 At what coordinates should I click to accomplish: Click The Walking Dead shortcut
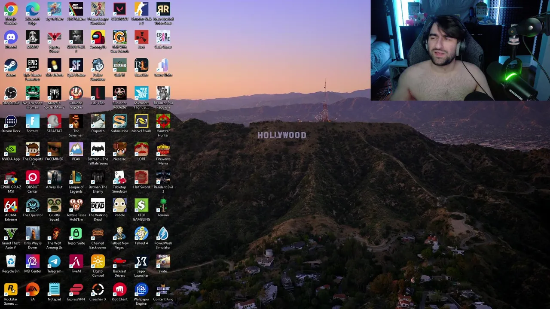[98, 206]
